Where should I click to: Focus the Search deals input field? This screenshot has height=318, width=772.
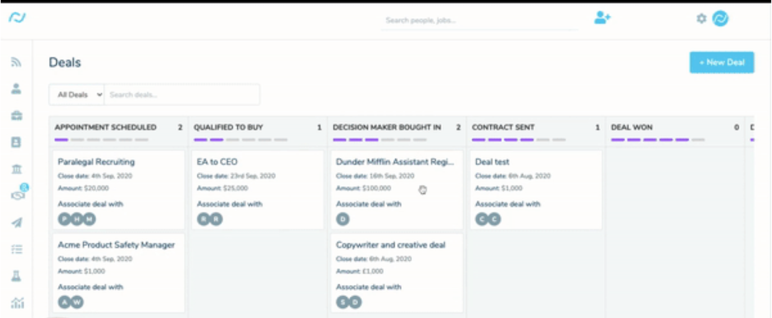(x=182, y=95)
